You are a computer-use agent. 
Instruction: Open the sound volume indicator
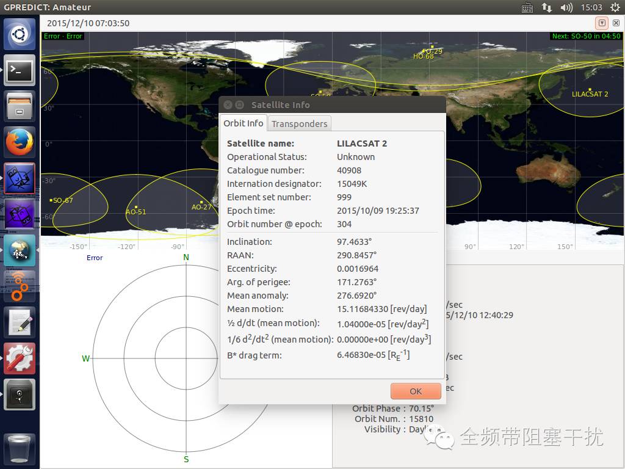pos(566,7)
